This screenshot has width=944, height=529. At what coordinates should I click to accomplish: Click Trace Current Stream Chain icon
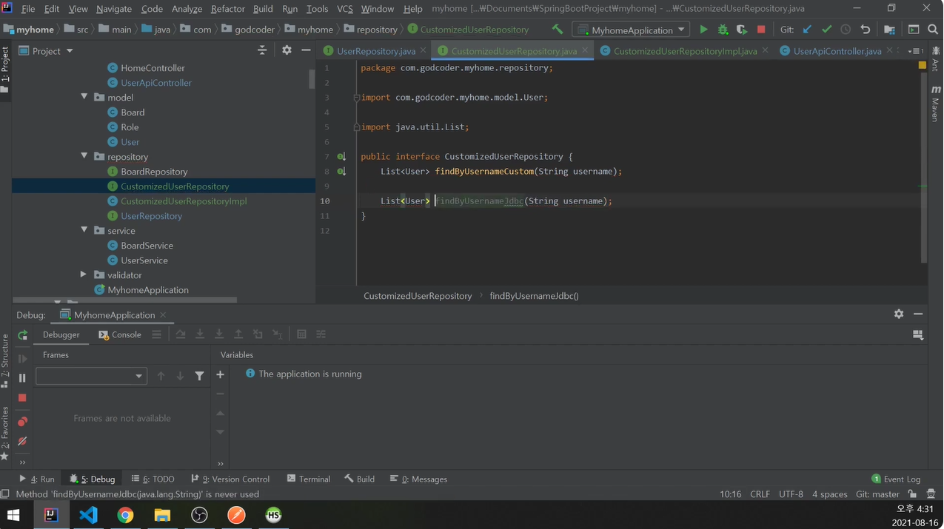click(x=321, y=334)
